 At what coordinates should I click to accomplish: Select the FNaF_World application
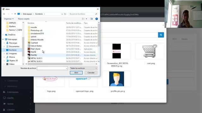35,49
